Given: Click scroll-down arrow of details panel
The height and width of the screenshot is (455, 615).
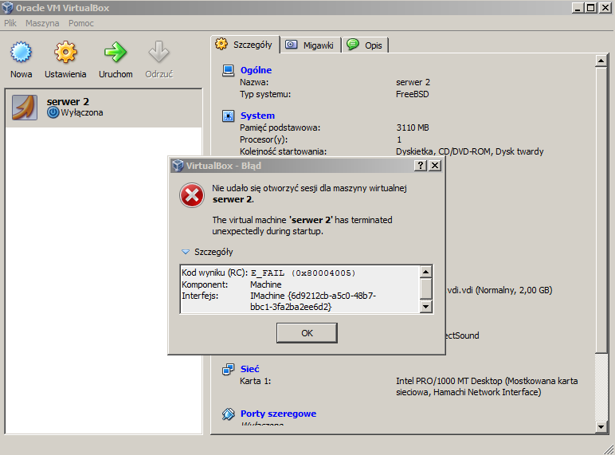Looking at the screenshot, I should [601, 427].
